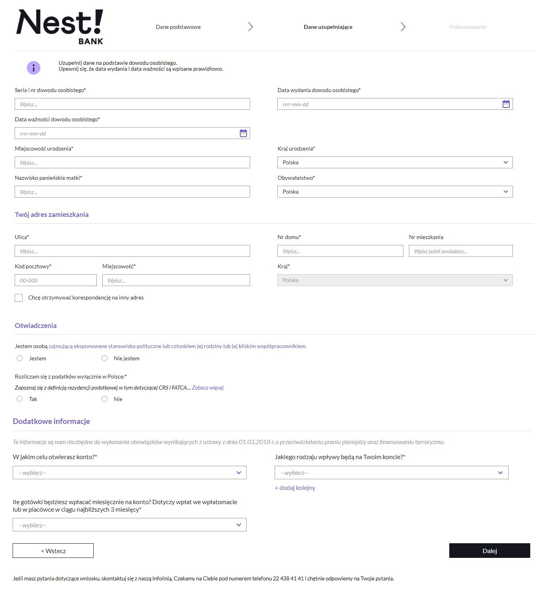The image size is (535, 595).
Task: Check the different correspondence address box
Action: [19, 298]
